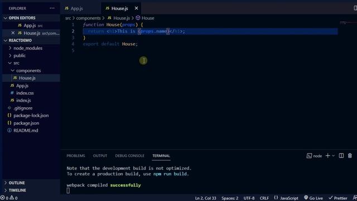
Task: Switch to the Debug Console tab
Action: [129, 156]
